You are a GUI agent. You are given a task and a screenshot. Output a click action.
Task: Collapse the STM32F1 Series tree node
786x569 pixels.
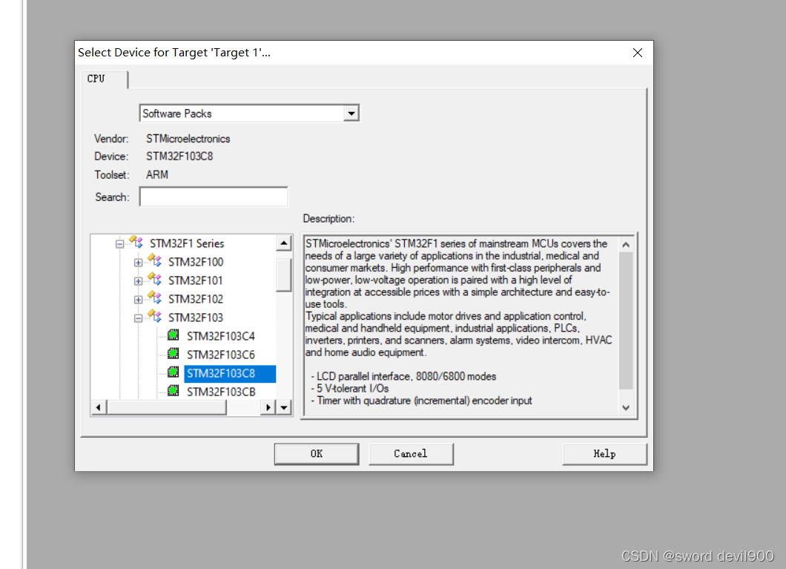(120, 244)
